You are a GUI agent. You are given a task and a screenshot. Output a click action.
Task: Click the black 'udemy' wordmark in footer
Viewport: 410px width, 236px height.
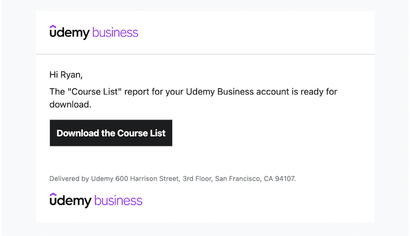[71, 202]
